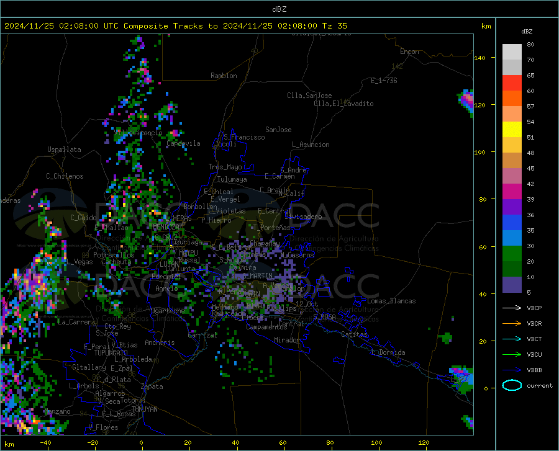Select the violet 36 dBZ color swatch
The image size is (559, 451).
click(512, 207)
